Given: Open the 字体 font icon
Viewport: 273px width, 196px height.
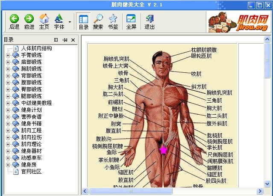Looking at the screenshot, I should coord(59,18).
